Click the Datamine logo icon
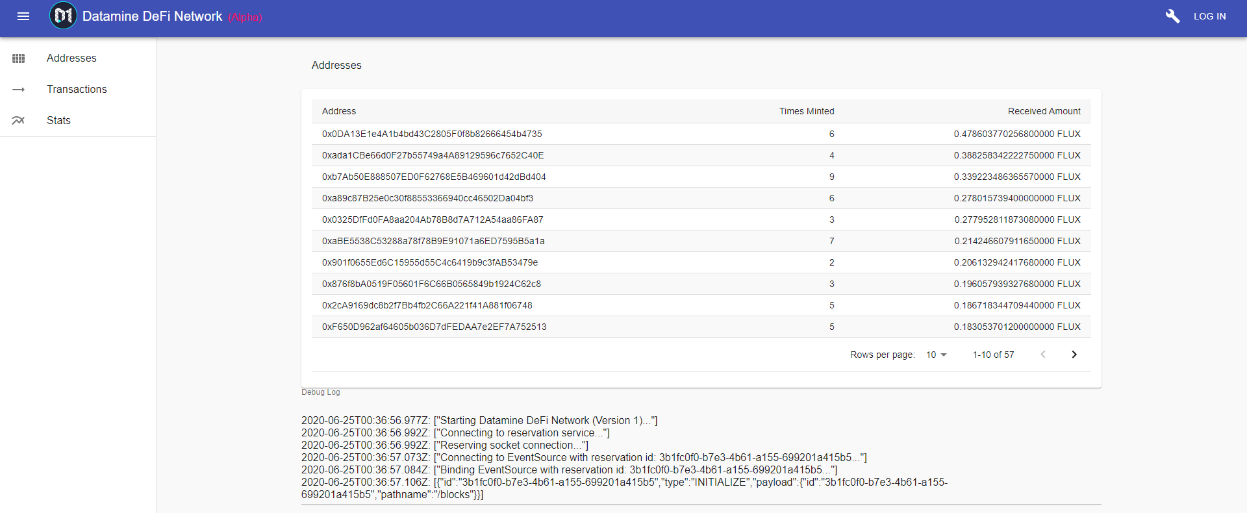This screenshot has height=513, width=1247. tap(63, 16)
